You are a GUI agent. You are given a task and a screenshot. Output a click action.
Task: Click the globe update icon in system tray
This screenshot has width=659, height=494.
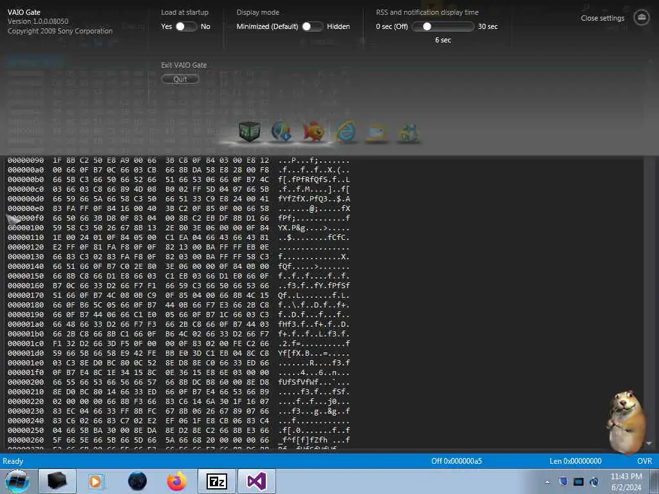pyautogui.click(x=594, y=481)
